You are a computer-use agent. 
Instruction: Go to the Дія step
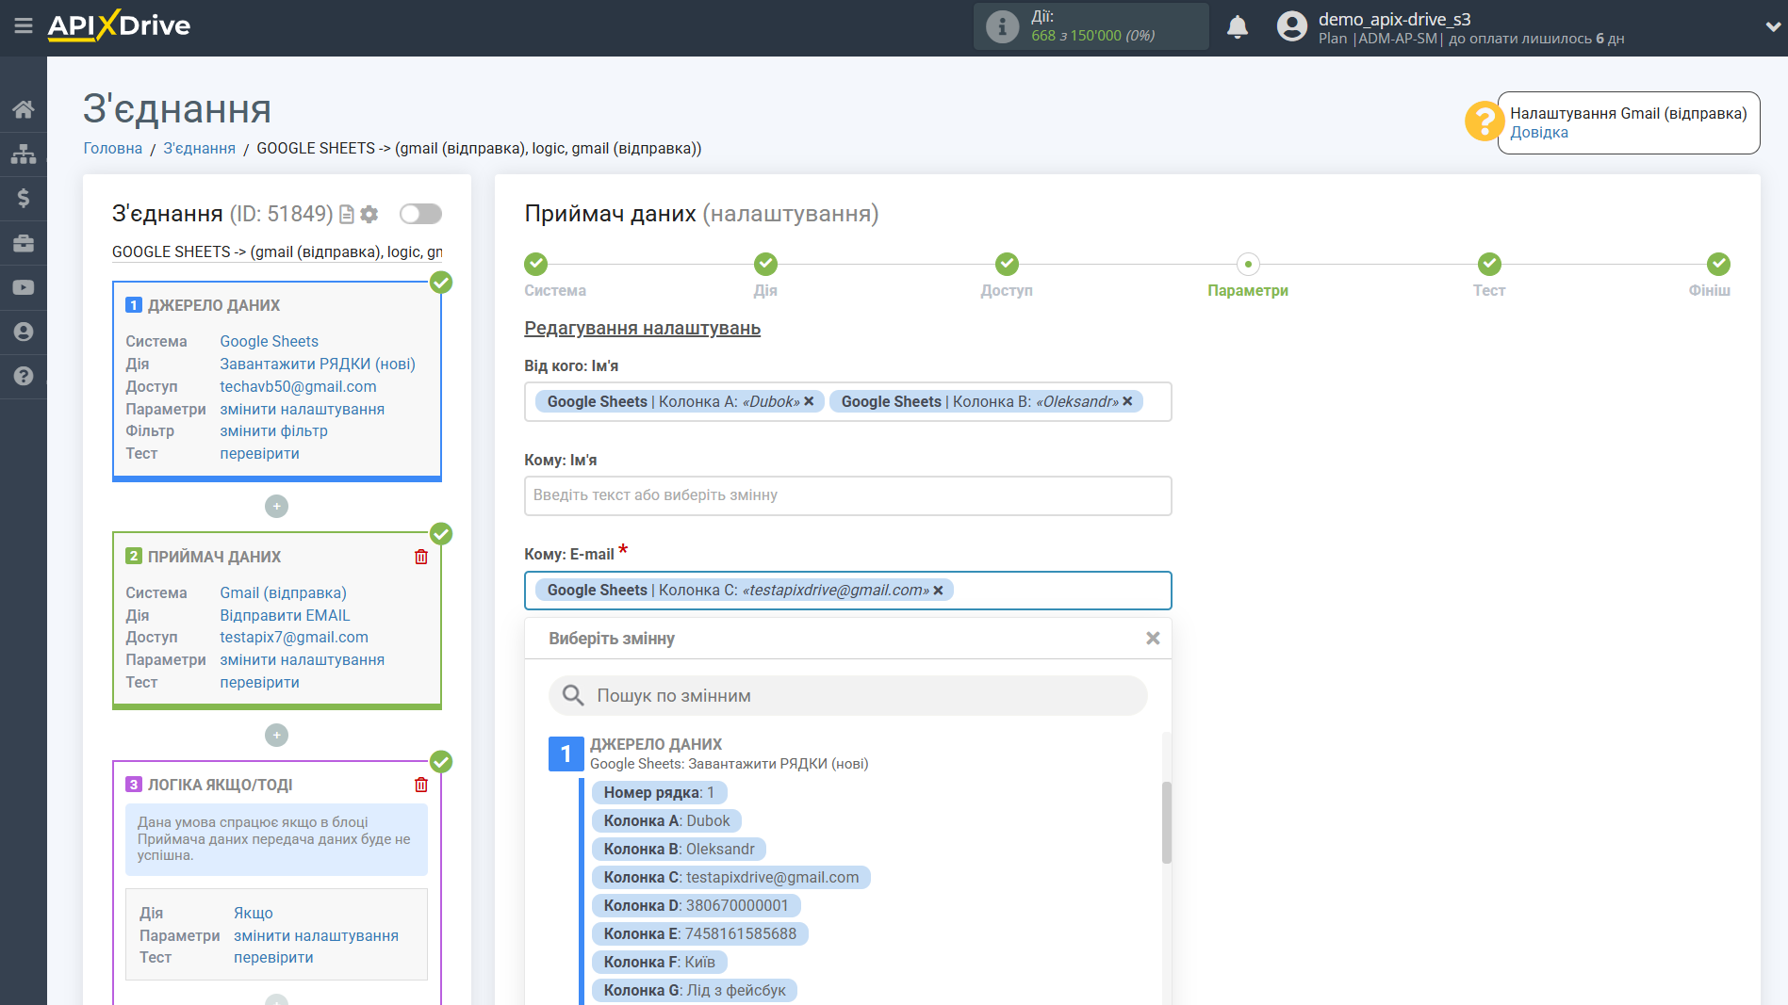(x=765, y=264)
